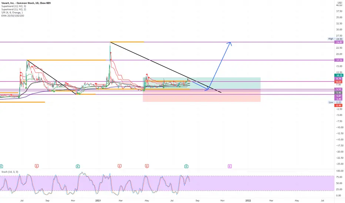Click the red earnings marker near May 2021
345x203 pixels.
[x=147, y=166]
